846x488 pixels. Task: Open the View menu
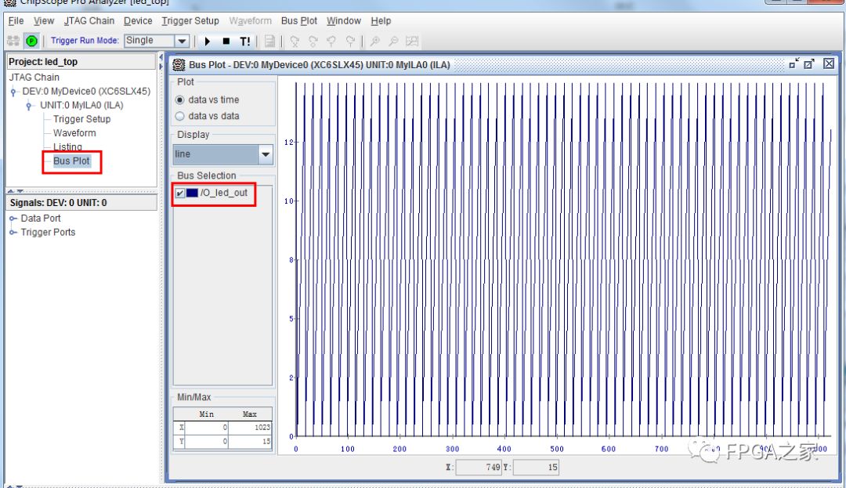point(44,21)
